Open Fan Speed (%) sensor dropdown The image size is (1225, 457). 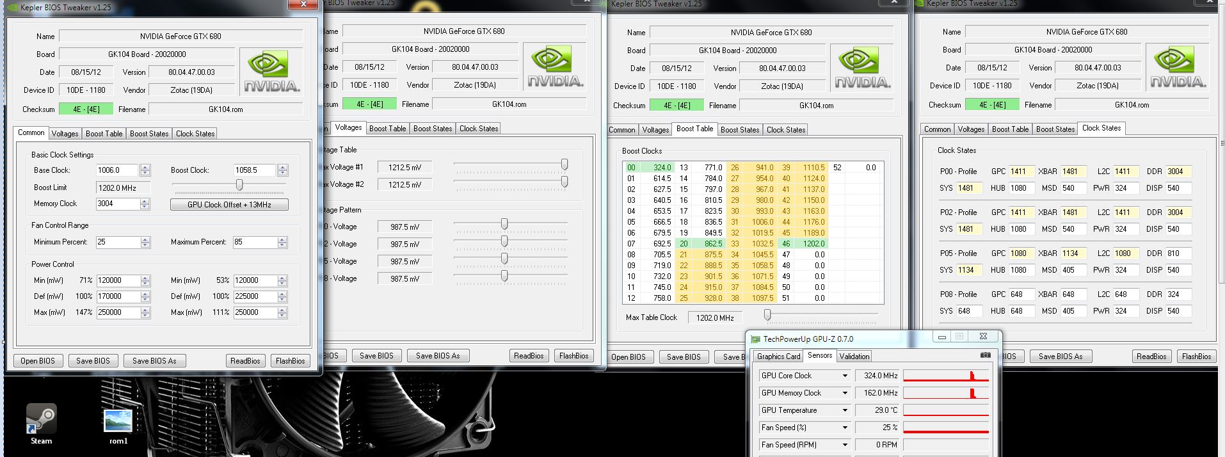(x=845, y=428)
